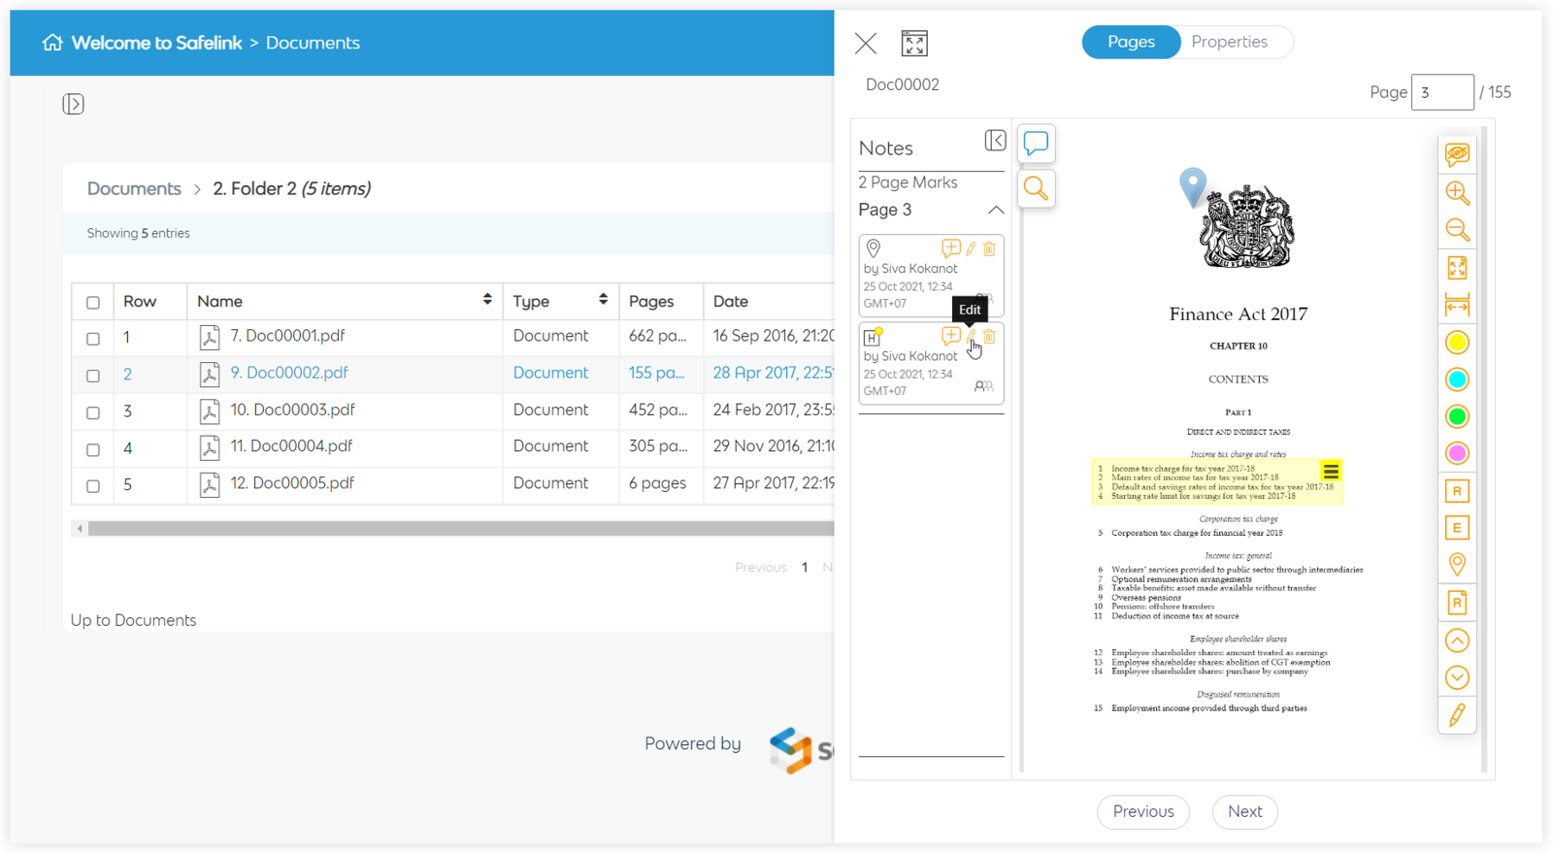This screenshot has height=854, width=1553.
Task: Select the pencil drawing tool in toolbar
Action: 1457,715
